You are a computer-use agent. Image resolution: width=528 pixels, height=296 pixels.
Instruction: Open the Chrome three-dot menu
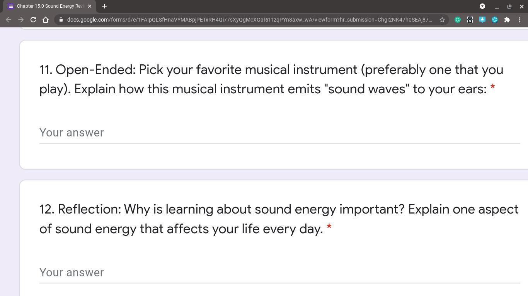(519, 20)
